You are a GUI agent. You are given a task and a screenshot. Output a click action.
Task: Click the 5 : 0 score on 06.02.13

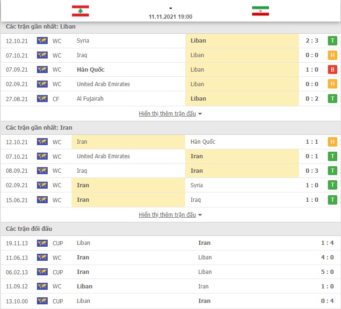point(327,272)
